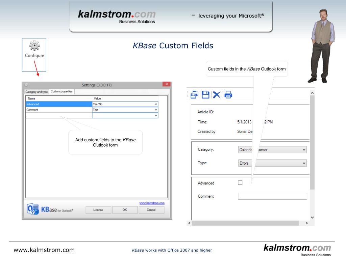Click the 'KBase Custom Fields' heading

tap(173, 46)
